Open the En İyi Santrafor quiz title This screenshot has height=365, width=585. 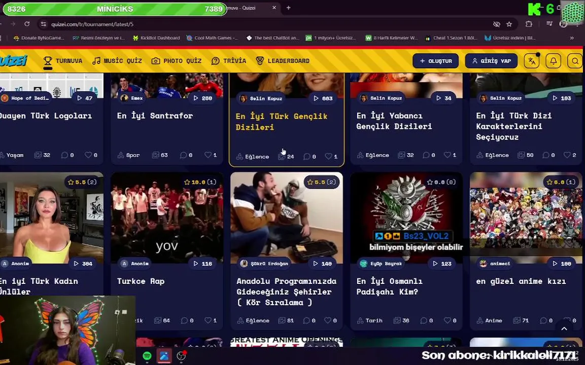(155, 116)
